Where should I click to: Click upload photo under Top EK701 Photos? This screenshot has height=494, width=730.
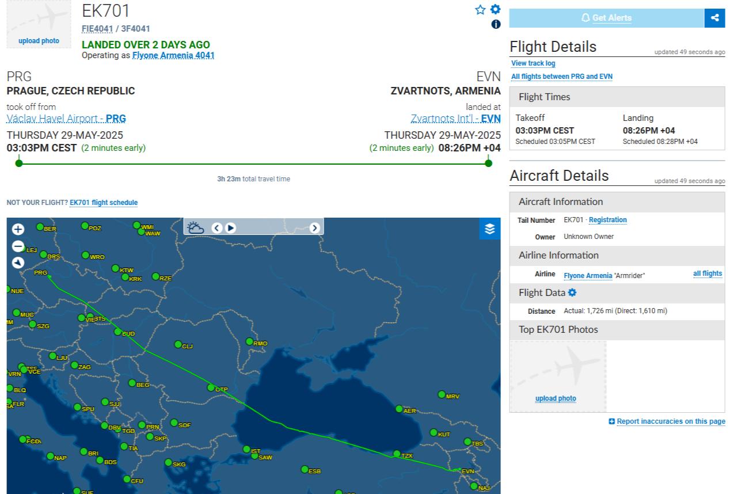556,398
